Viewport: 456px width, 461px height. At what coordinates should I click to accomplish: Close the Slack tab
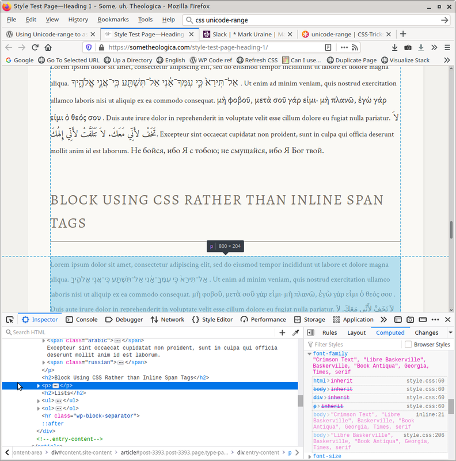[290, 35]
